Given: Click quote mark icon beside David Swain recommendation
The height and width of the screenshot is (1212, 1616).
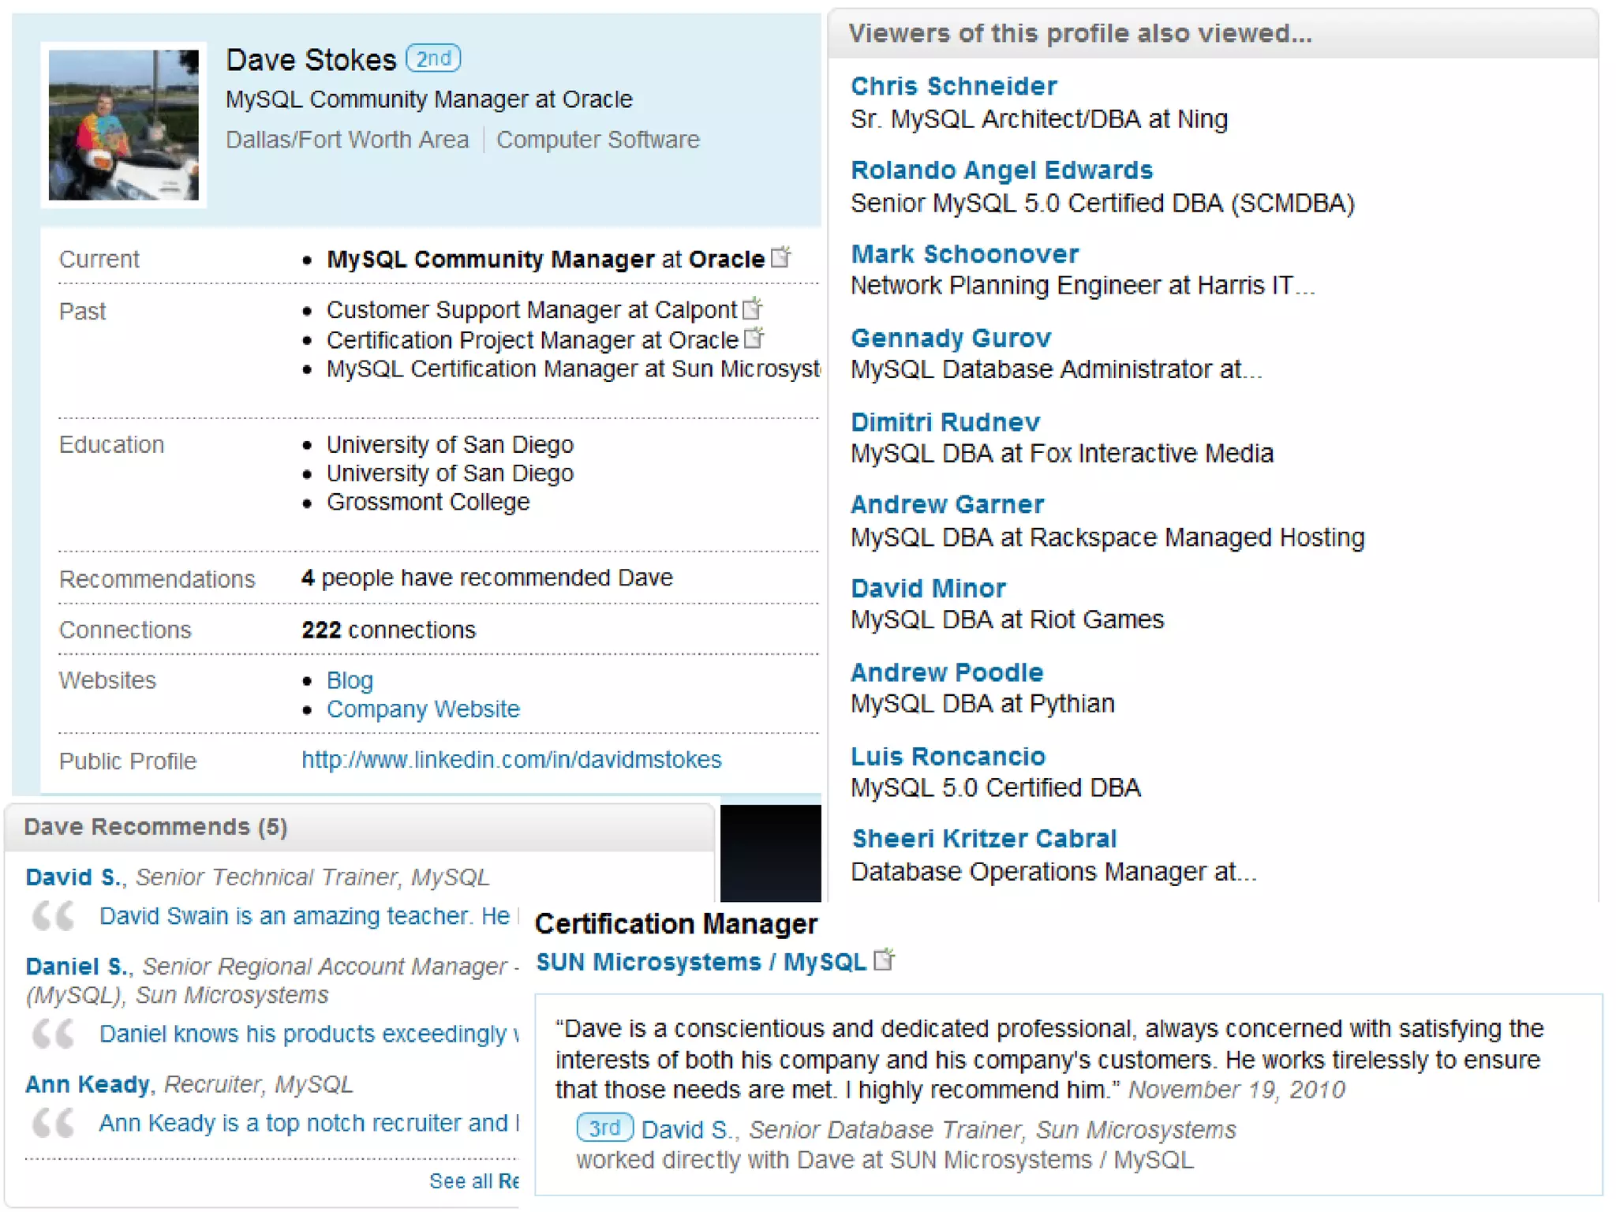Looking at the screenshot, I should click(54, 916).
